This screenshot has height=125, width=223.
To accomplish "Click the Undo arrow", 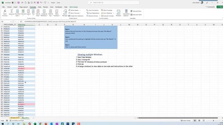I will click(x=41, y=2).
